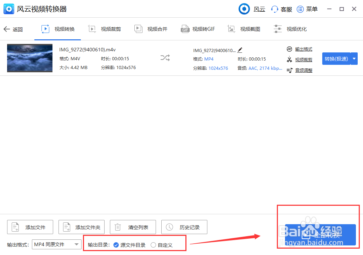Switch to the 视频截图 tab
The image size is (363, 255).
[244, 29]
